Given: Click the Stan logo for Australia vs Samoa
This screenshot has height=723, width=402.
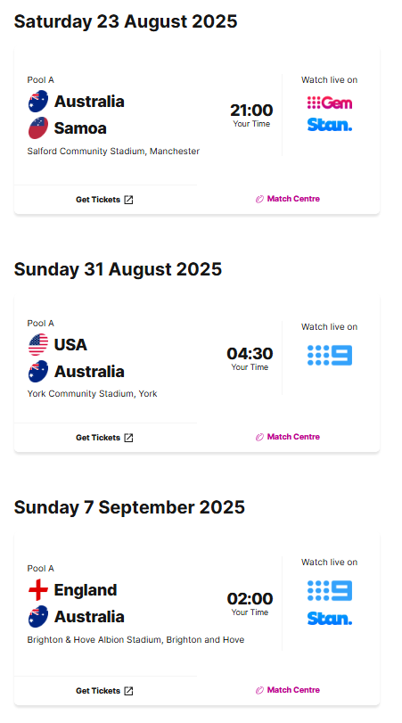Looking at the screenshot, I should pyautogui.click(x=330, y=125).
